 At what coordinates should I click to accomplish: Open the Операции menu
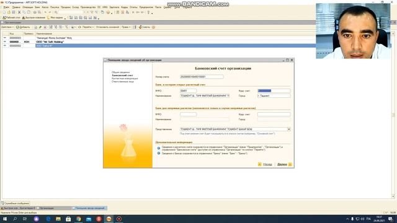tap(27, 7)
